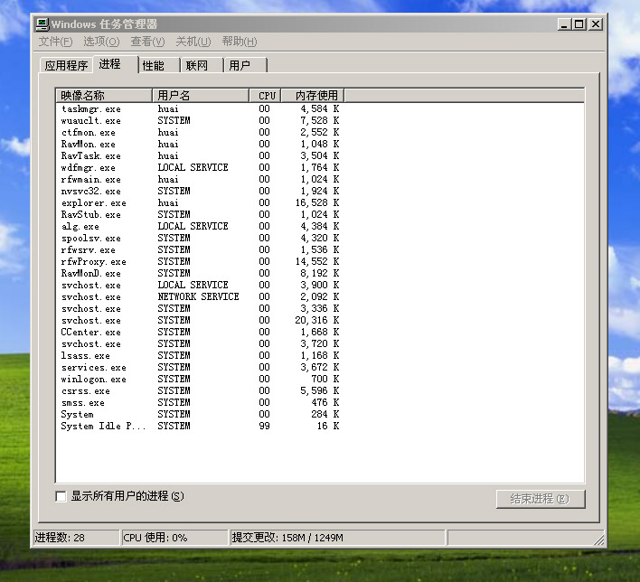Select the rfwProxy.exe process

point(200,261)
